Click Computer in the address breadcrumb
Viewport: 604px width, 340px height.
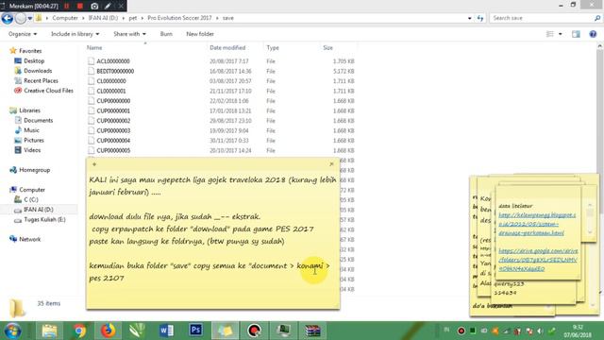[65, 18]
